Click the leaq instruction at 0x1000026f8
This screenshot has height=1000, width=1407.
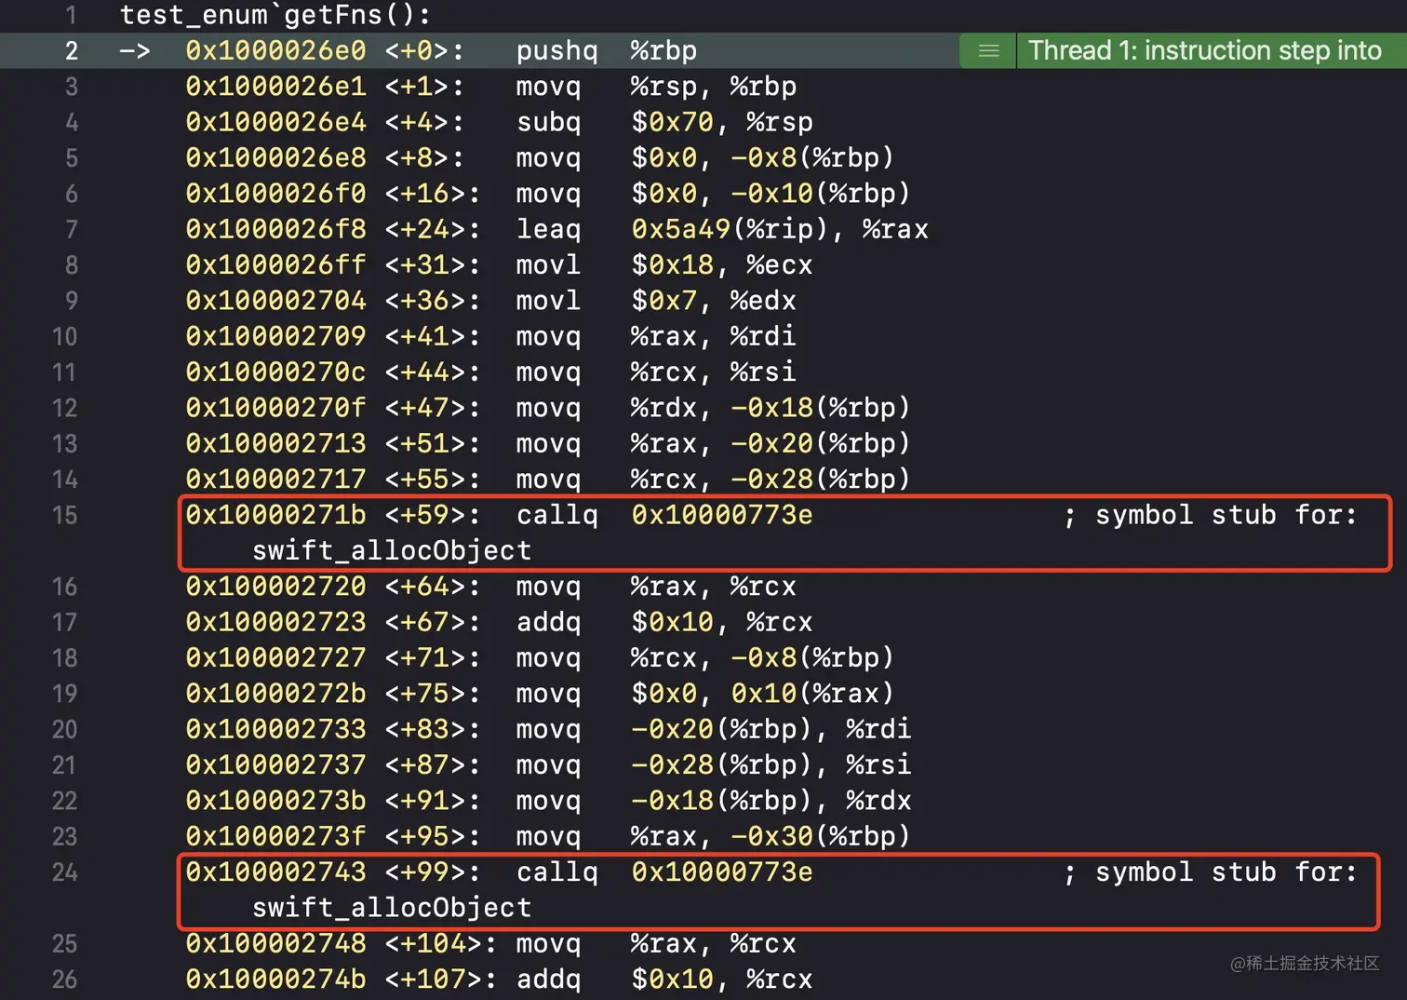pos(548,229)
